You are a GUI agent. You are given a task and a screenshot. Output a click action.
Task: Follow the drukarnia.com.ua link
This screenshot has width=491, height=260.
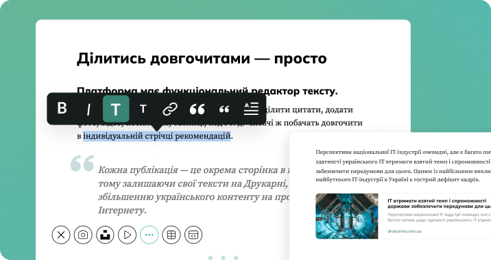(405, 231)
